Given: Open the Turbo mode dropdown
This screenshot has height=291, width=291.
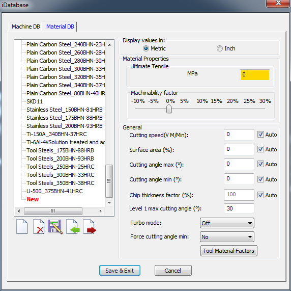Looking at the screenshot, I should point(227,223).
